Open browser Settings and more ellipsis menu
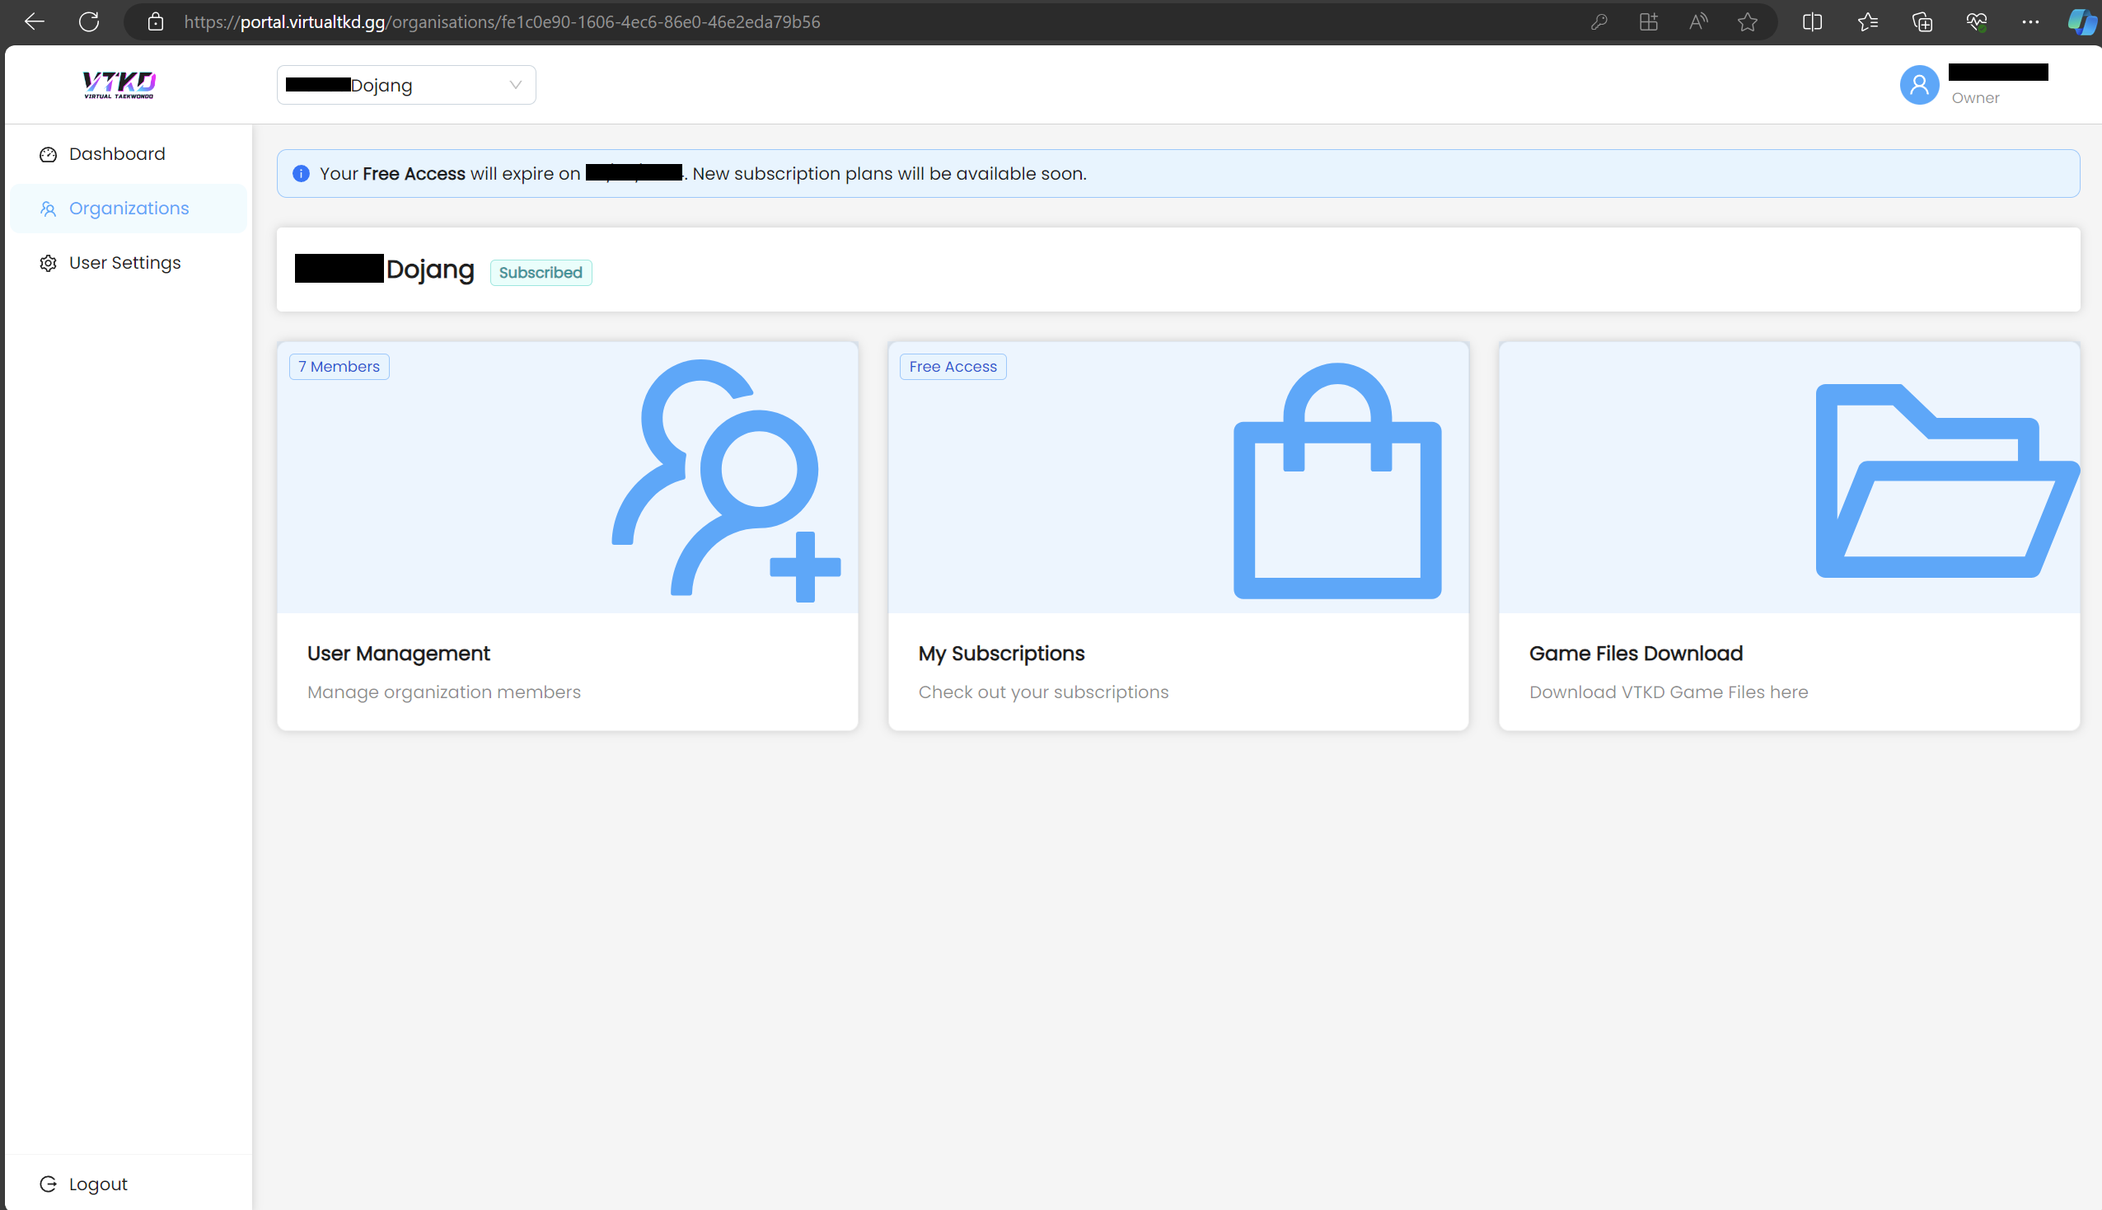Screen dimensions: 2102x1210 (x=2029, y=21)
